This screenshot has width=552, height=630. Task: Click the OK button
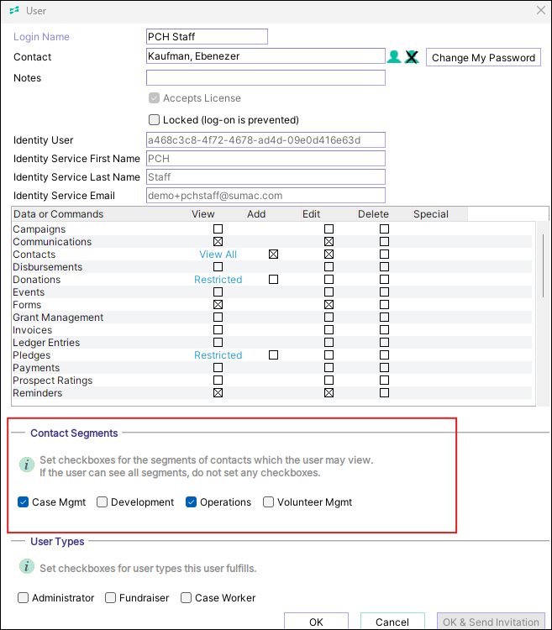tap(316, 621)
